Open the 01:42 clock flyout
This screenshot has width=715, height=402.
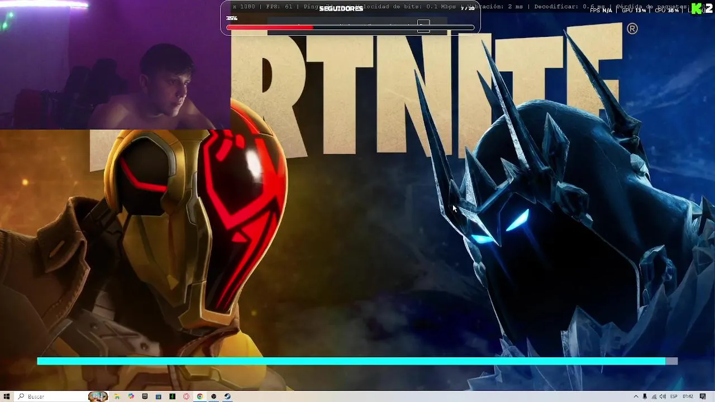pyautogui.click(x=688, y=396)
